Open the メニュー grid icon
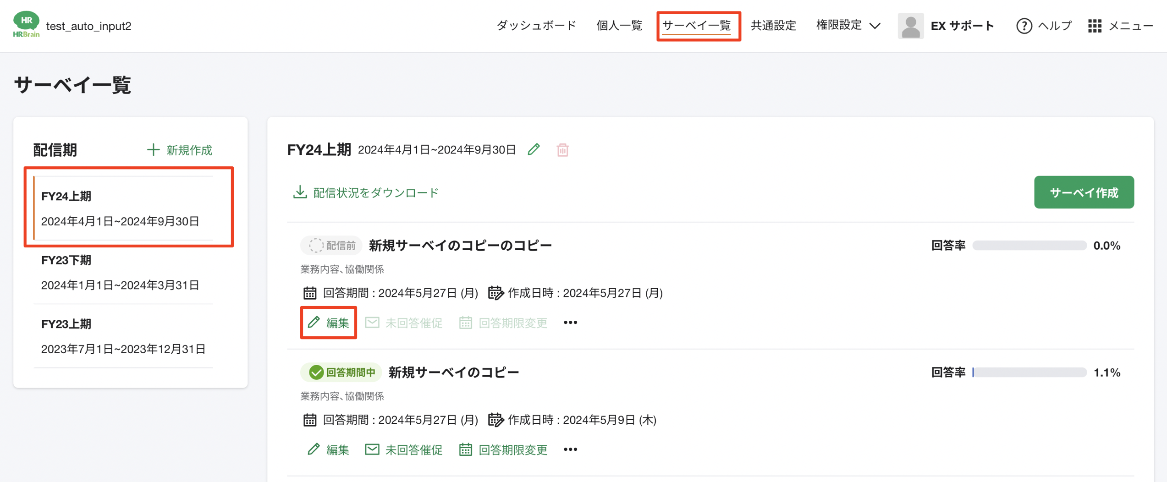 click(x=1095, y=26)
